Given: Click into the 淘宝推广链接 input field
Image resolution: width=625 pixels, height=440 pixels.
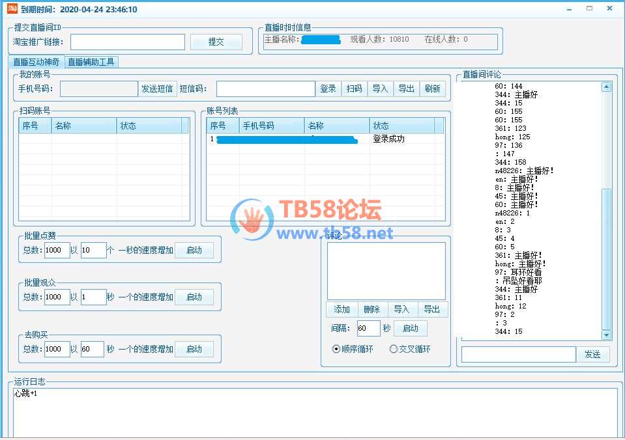Looking at the screenshot, I should click(x=127, y=41).
